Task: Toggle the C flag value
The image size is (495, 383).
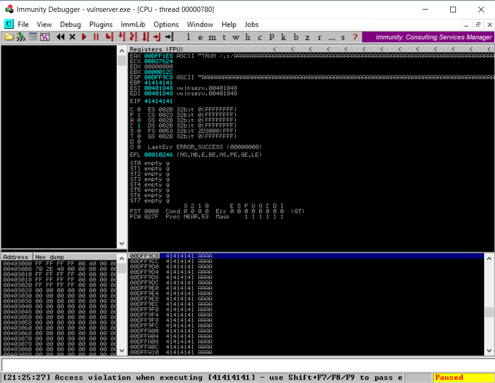Action: [x=139, y=110]
